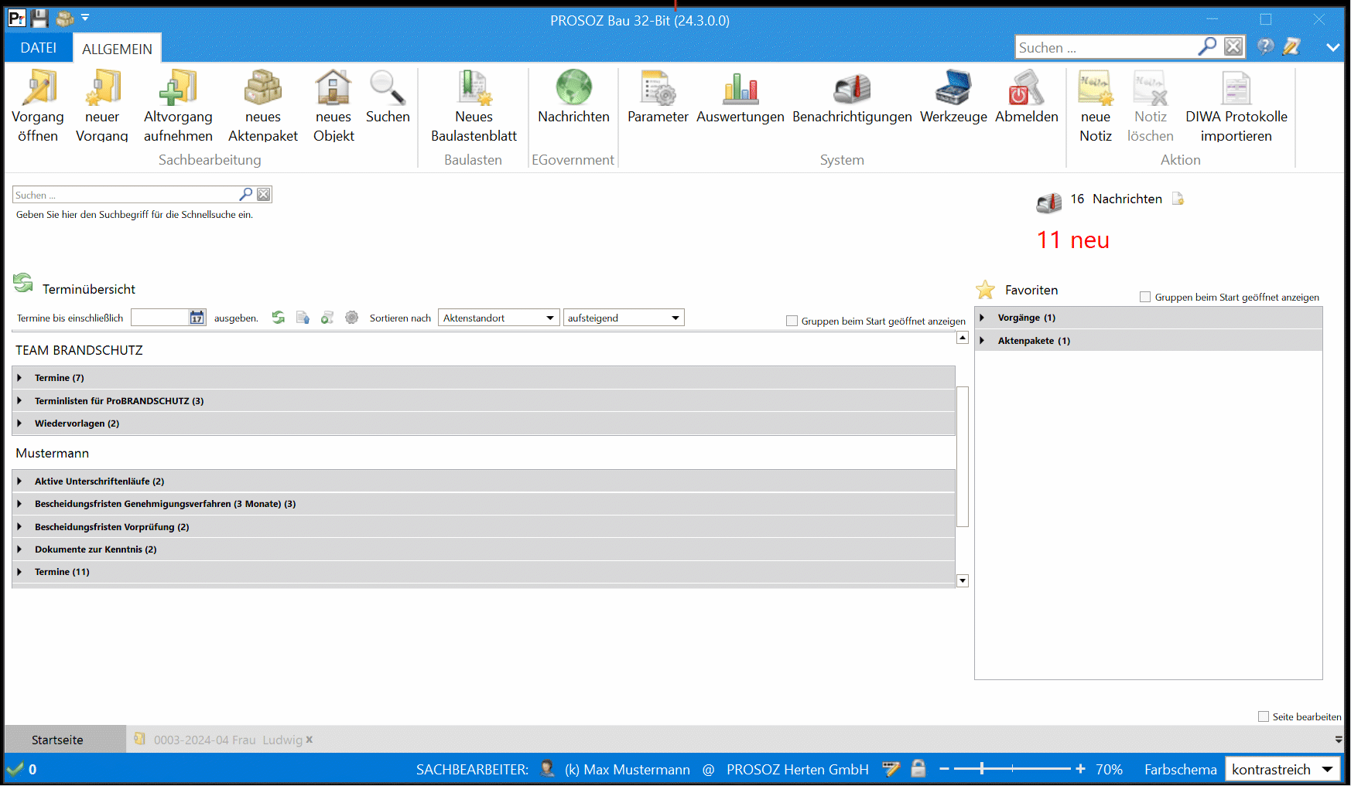
Task: Click the Terminübersicht refresh arrows icon
Action: [23, 283]
